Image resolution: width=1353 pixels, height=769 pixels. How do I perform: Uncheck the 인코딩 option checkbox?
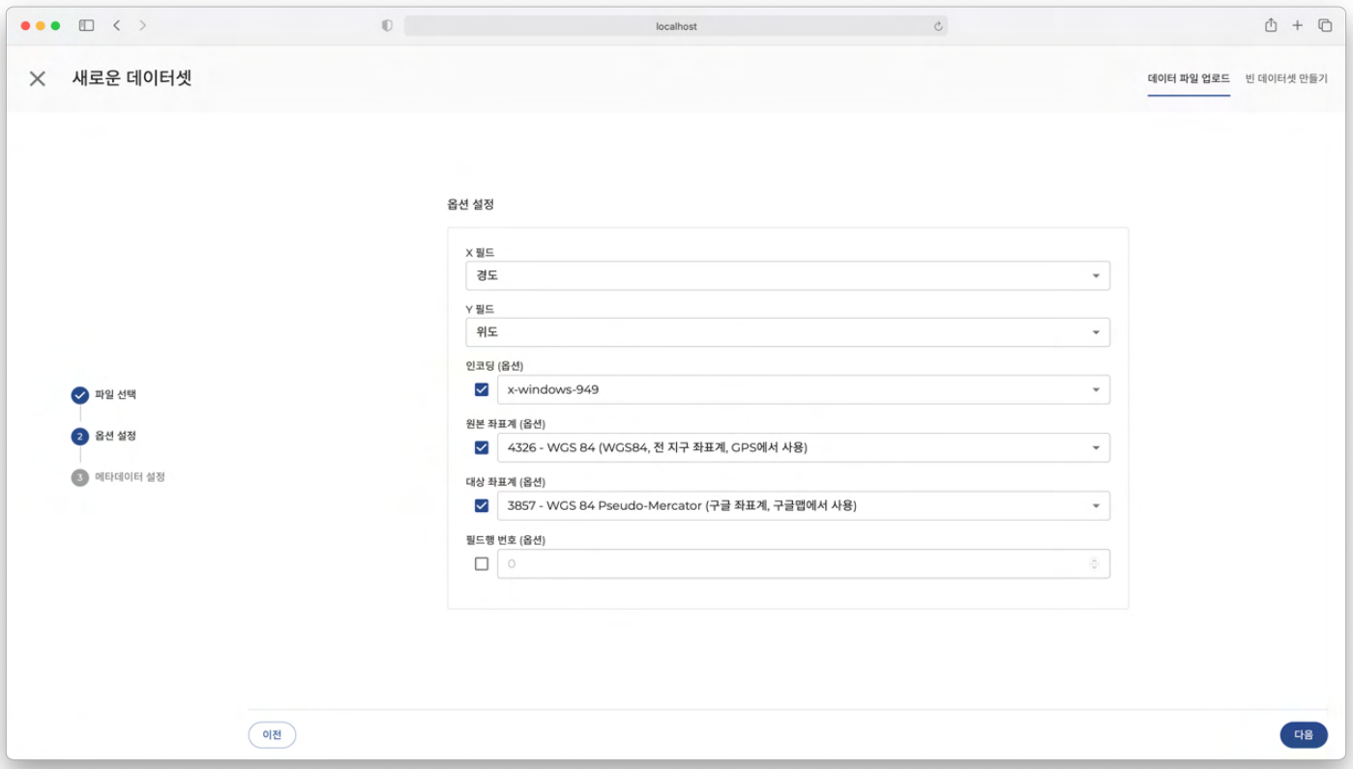[482, 390]
